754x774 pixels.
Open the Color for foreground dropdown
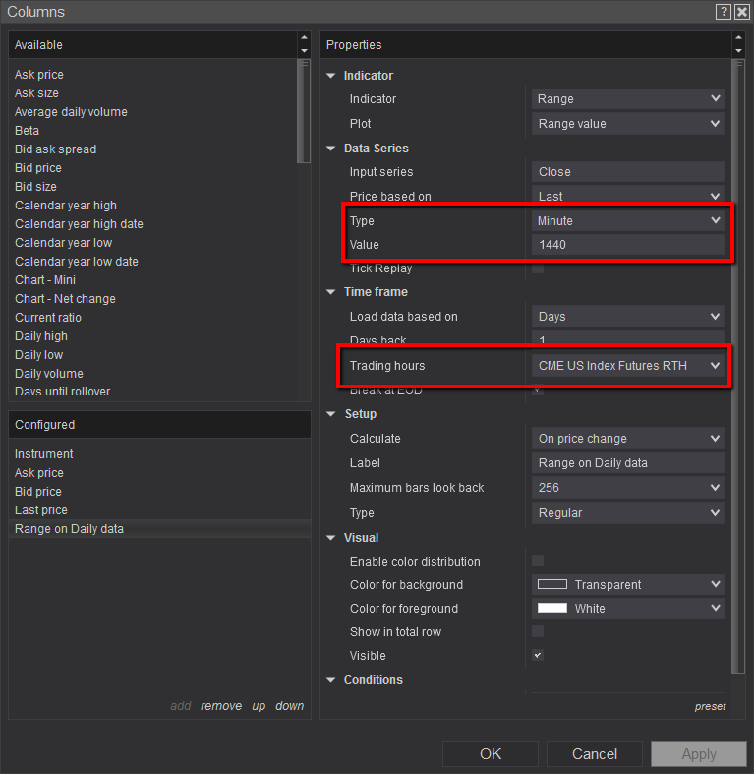[x=627, y=608]
